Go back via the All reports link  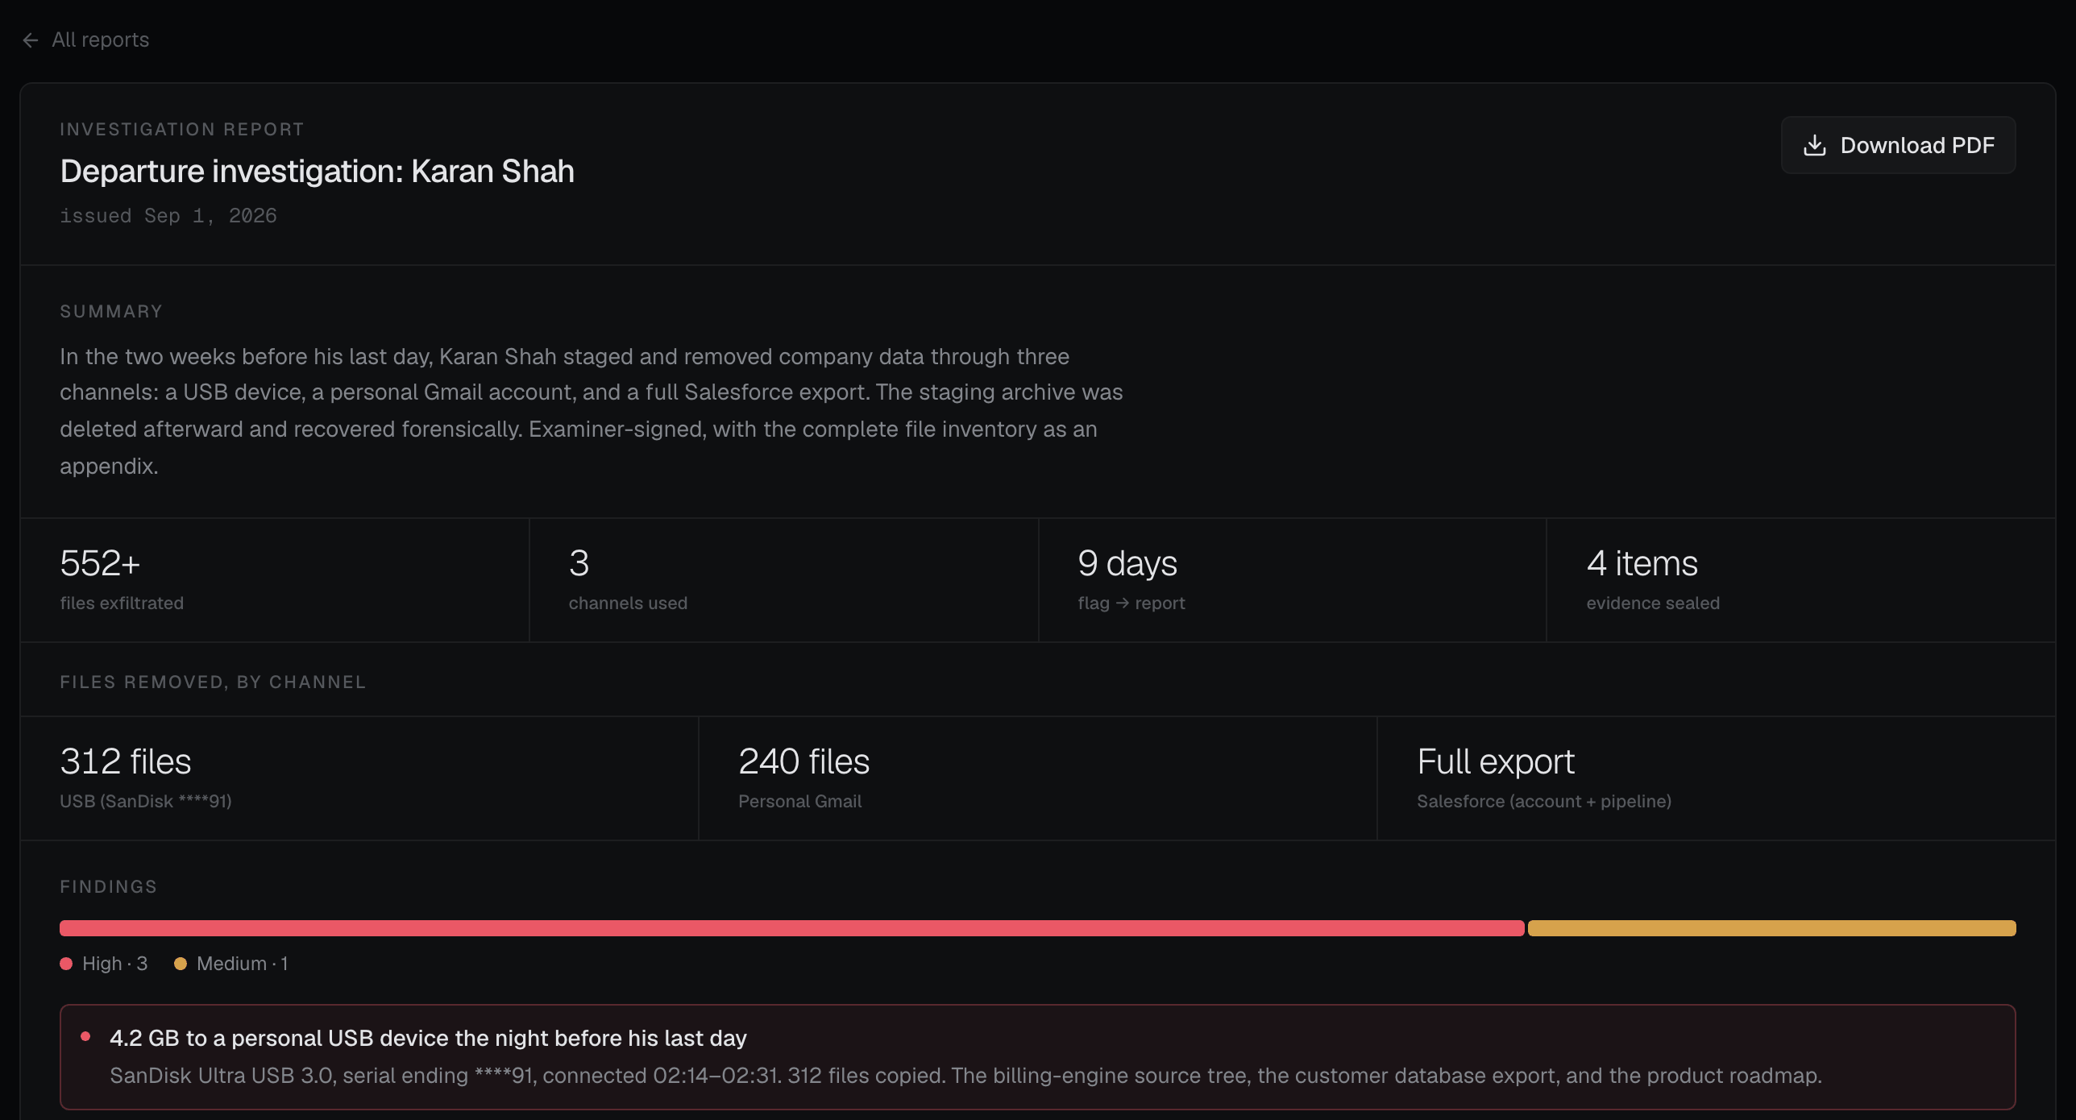coord(85,40)
